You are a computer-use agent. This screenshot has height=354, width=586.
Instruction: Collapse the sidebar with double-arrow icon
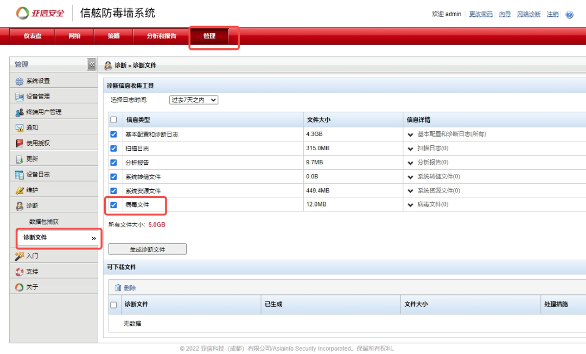click(x=92, y=65)
